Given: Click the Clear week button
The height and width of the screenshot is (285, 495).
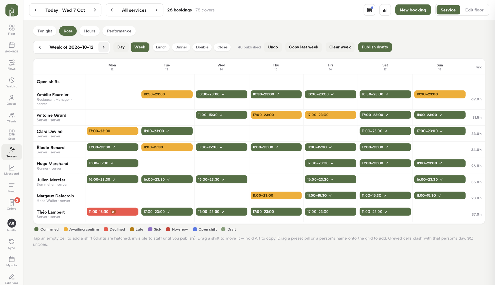Looking at the screenshot, I should tap(340, 47).
